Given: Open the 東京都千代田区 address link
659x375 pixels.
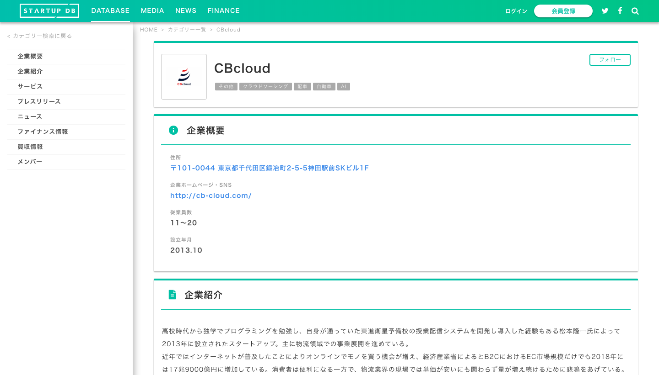Looking at the screenshot, I should 270,168.
